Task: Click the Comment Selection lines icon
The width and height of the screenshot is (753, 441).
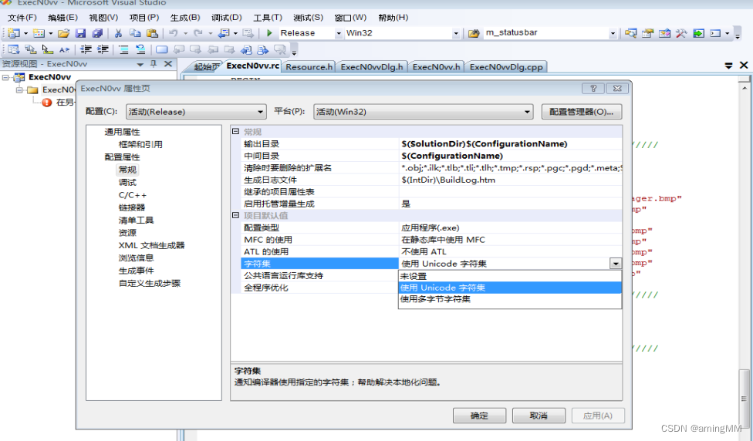Action: pos(123,49)
